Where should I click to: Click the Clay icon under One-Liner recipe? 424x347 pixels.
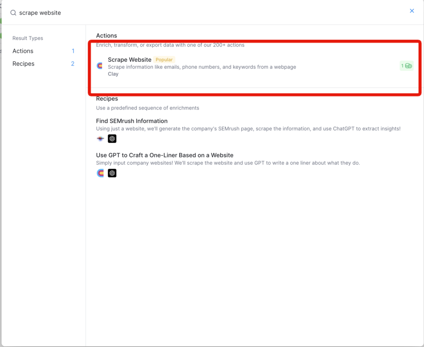[x=100, y=173]
